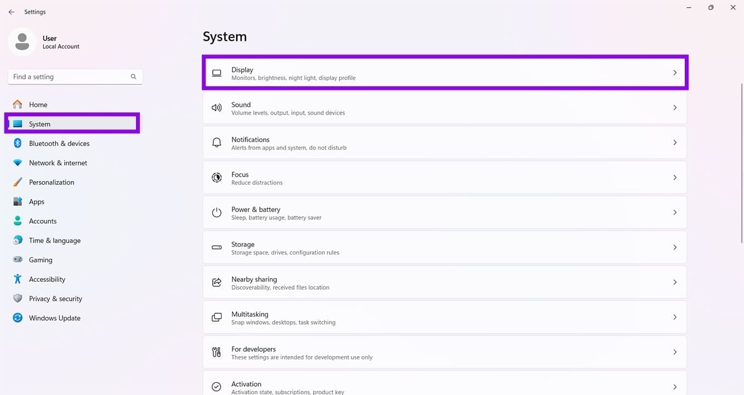Open Sound row chevron arrow
The height and width of the screenshot is (395, 744).
tap(675, 108)
